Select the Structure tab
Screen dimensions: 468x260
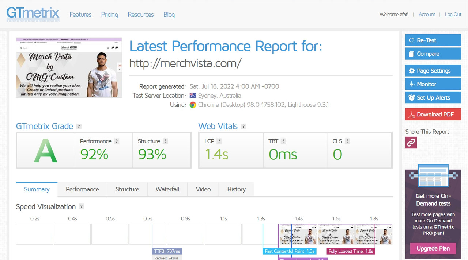(x=127, y=189)
